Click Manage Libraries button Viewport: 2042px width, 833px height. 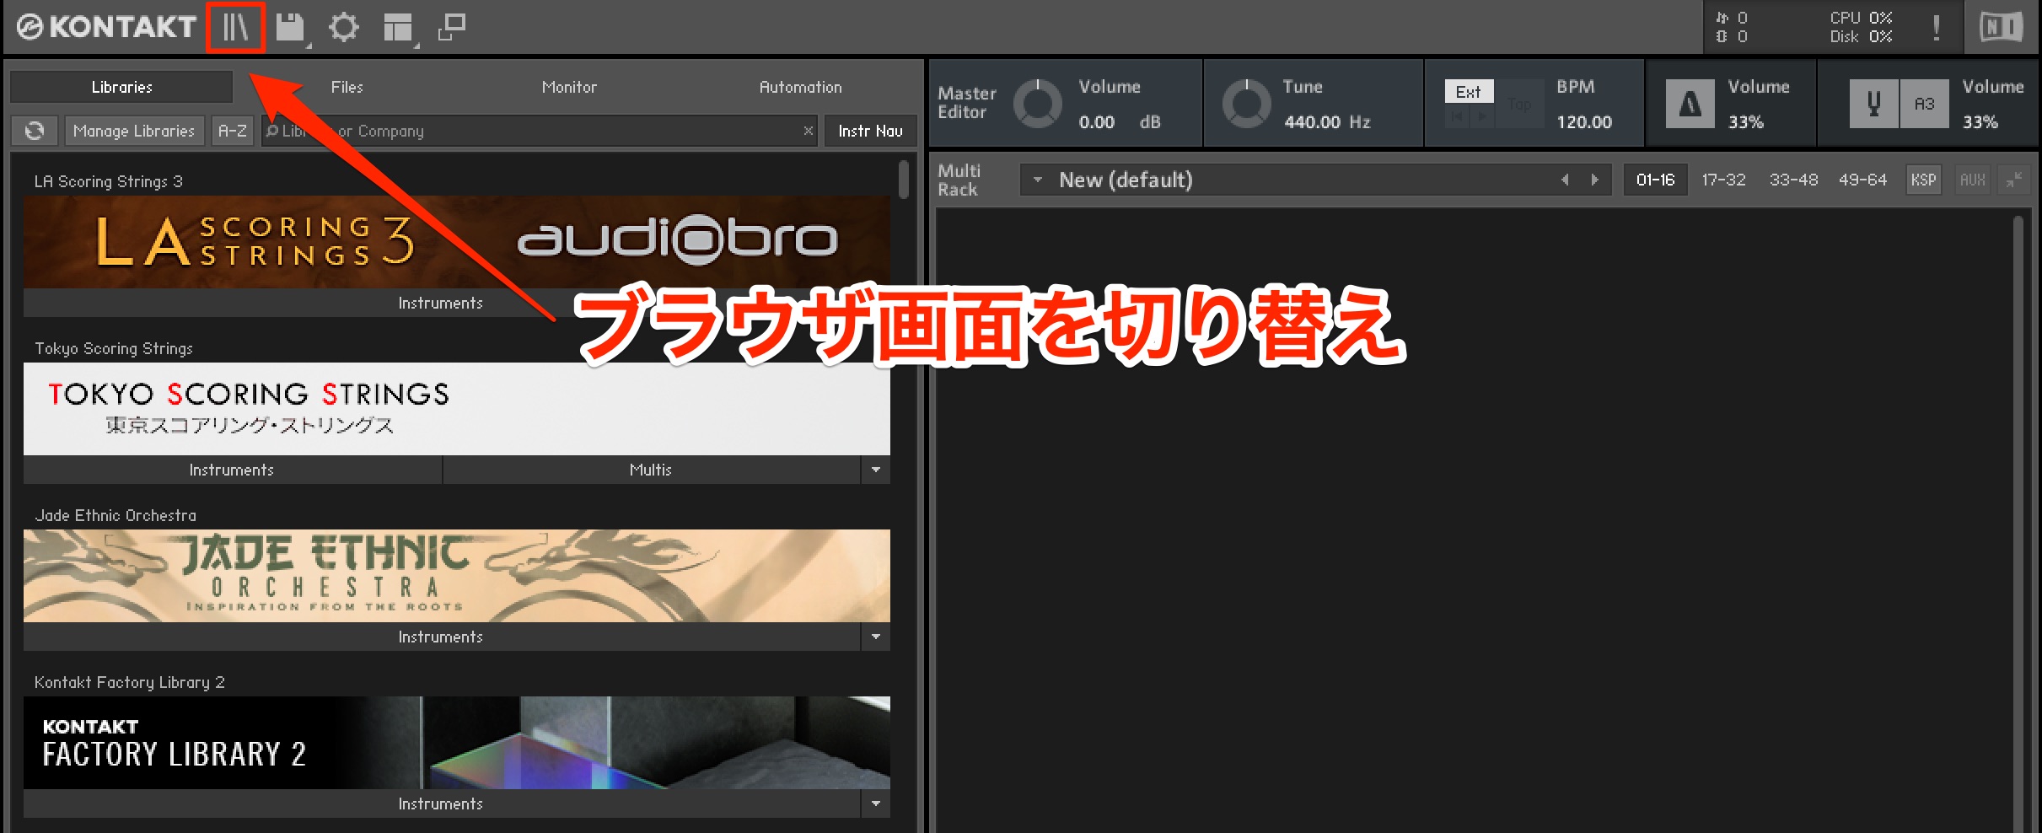(x=134, y=131)
